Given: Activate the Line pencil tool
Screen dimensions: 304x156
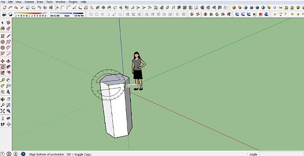Looking at the screenshot, I should point(8,36).
